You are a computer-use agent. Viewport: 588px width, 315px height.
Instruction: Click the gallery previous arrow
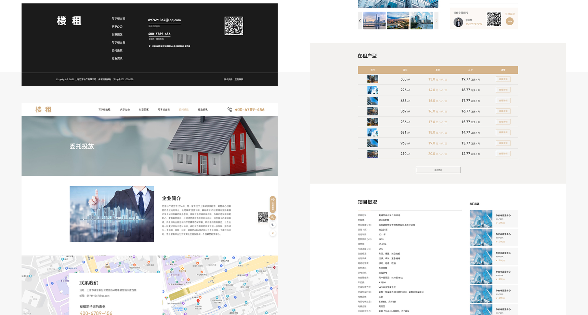(360, 20)
